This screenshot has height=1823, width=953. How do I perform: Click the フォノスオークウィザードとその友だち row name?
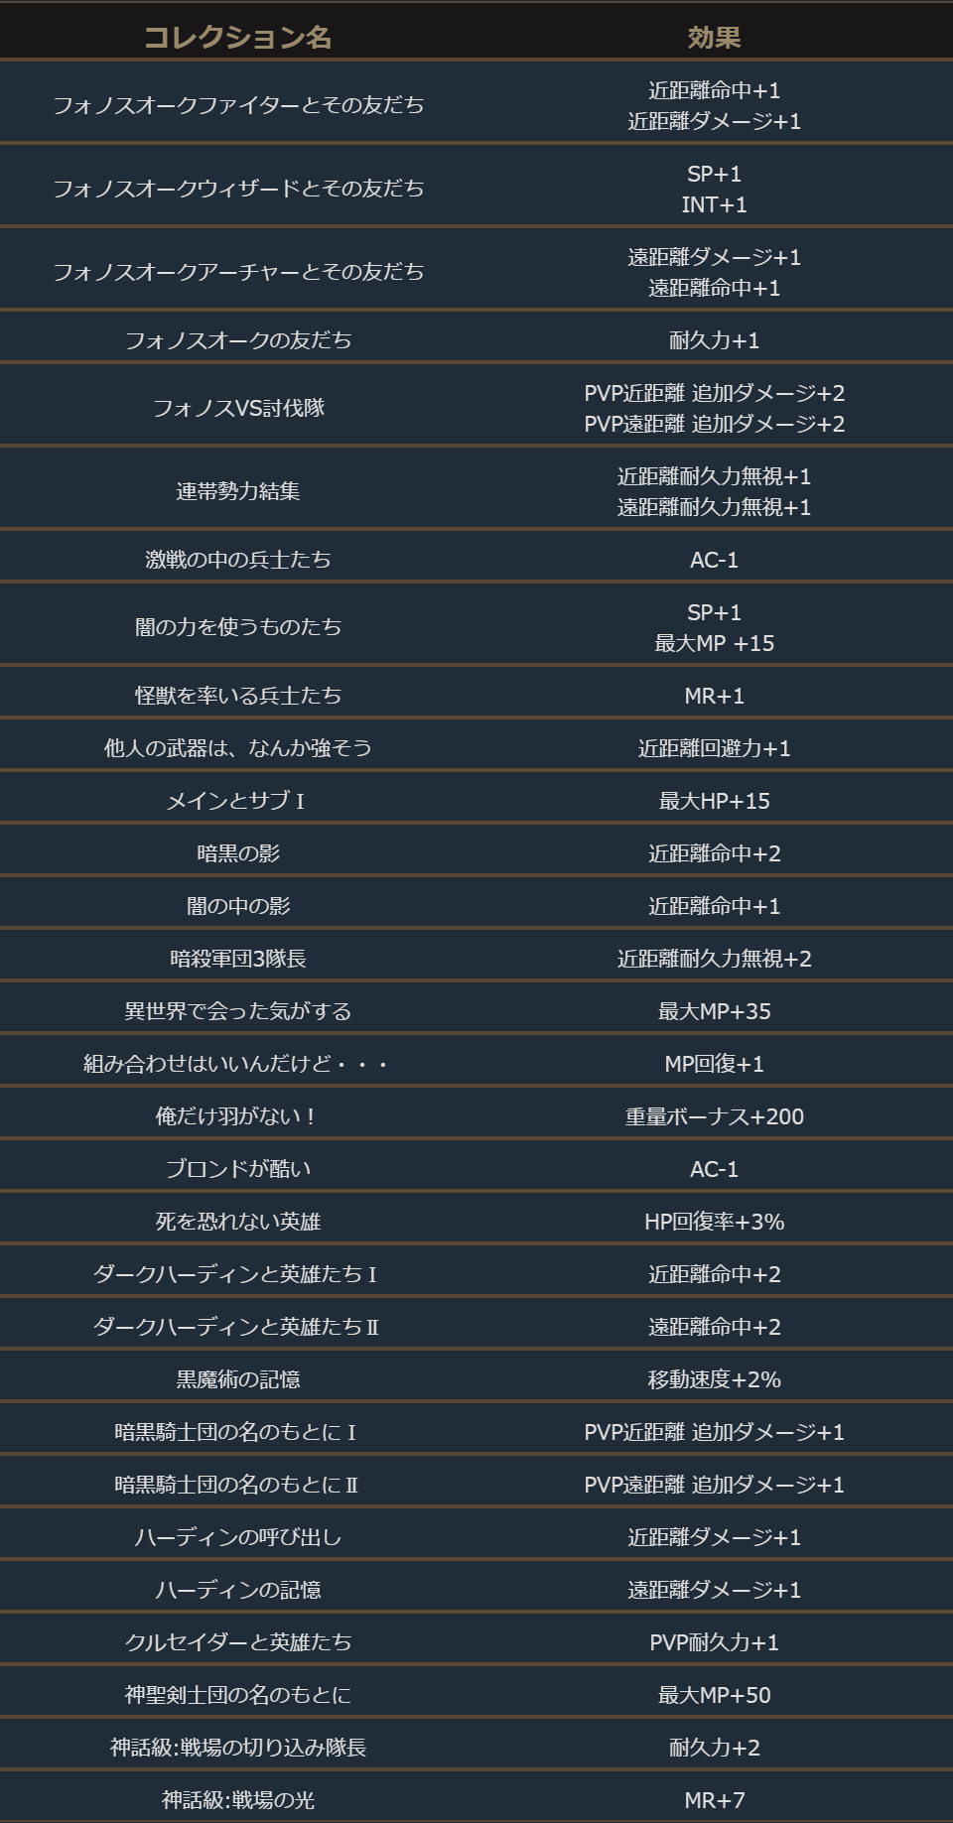coord(238,188)
